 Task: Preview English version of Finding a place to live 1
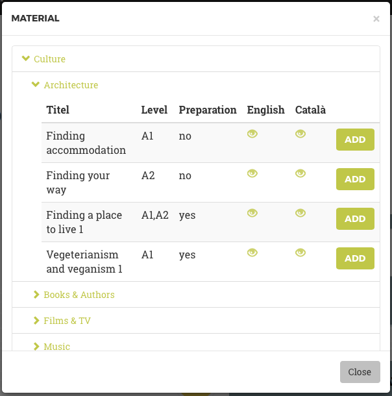[252, 213]
